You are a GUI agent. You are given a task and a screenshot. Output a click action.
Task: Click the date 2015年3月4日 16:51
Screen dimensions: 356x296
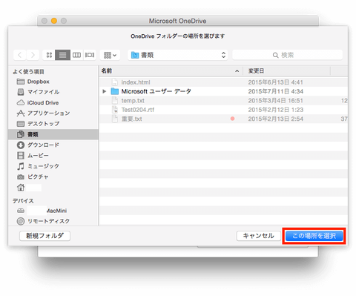[x=276, y=101]
